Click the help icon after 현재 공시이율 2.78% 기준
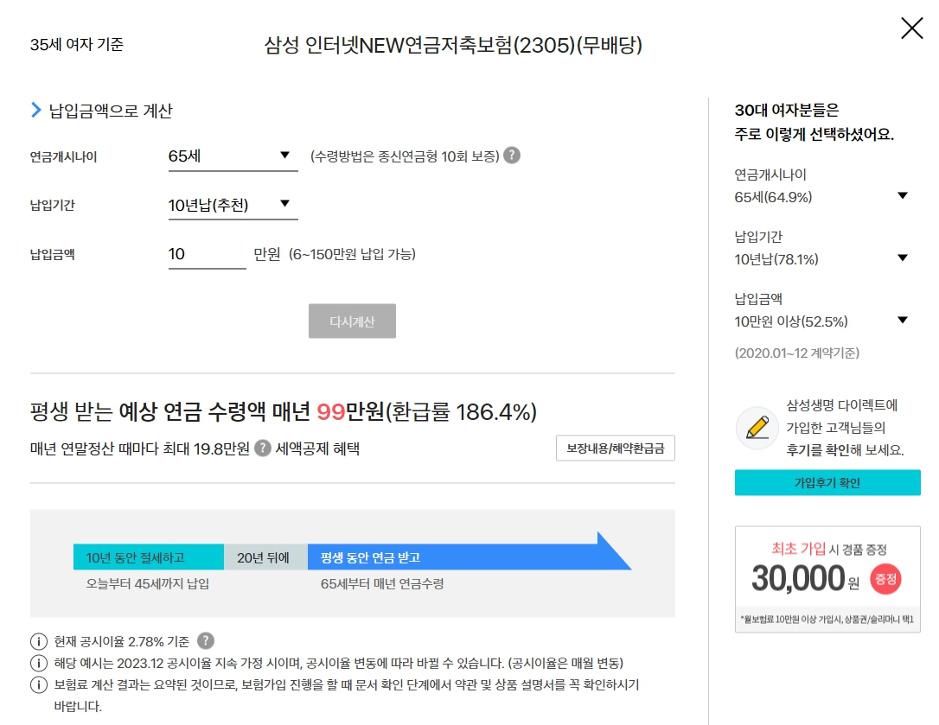The width and height of the screenshot is (939, 725). click(206, 641)
